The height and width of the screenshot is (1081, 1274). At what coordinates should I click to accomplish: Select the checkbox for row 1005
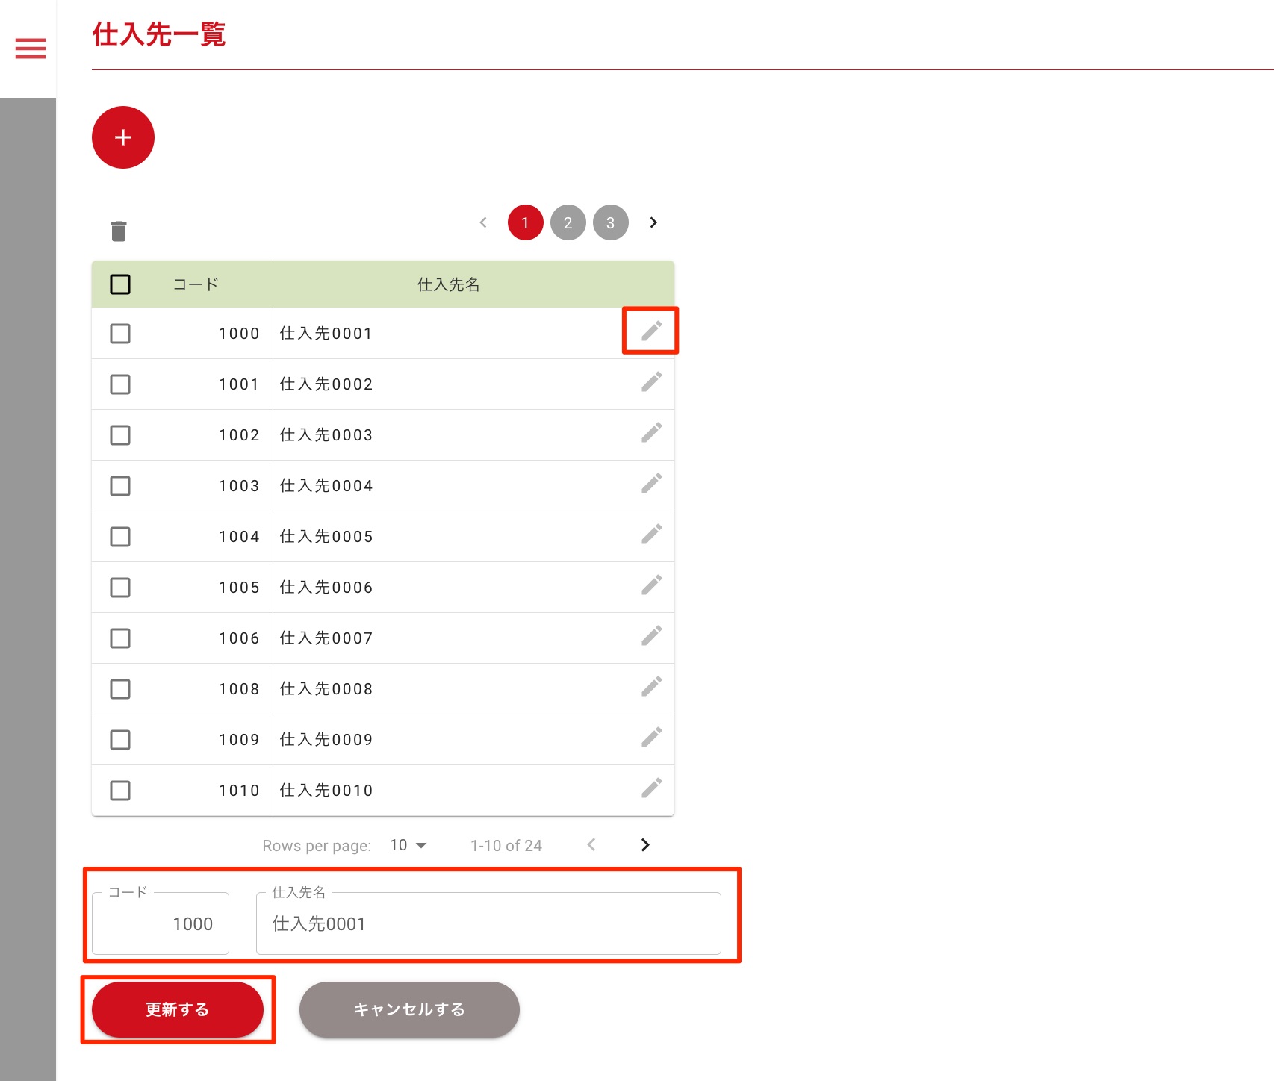(x=120, y=588)
